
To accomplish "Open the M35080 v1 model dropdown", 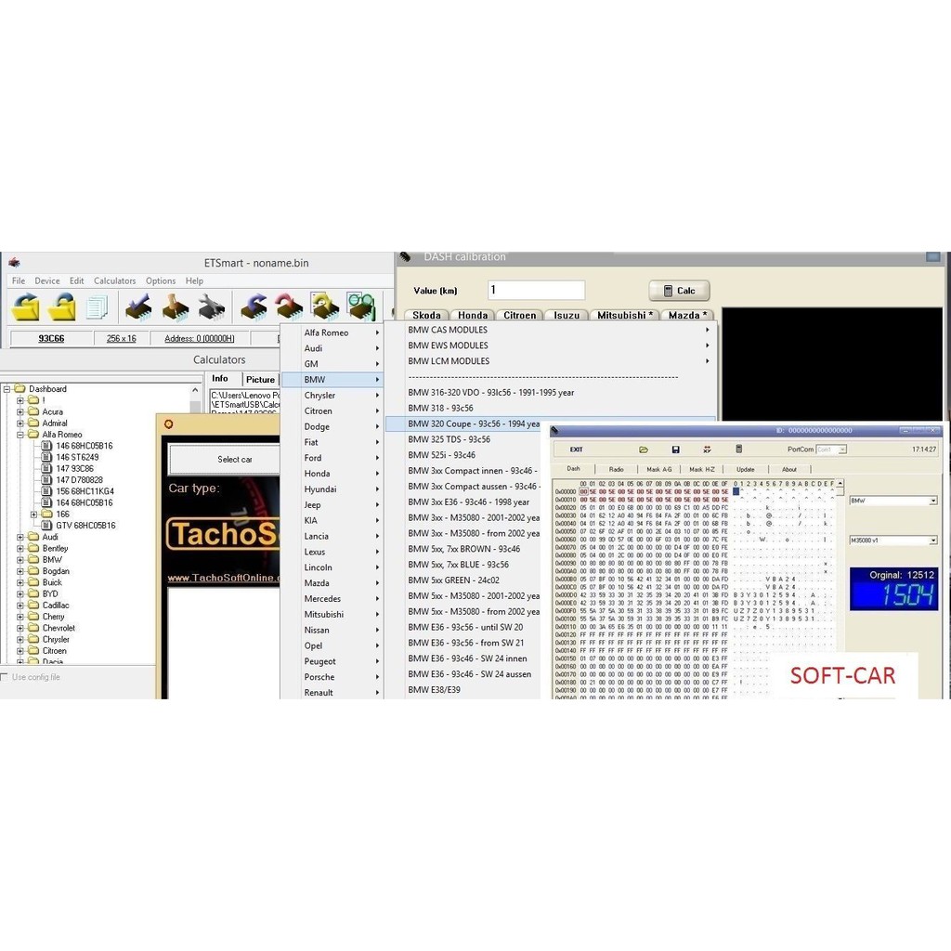I will [932, 540].
